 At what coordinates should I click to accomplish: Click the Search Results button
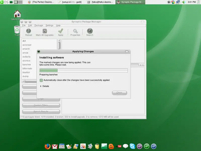click(x=41, y=111)
